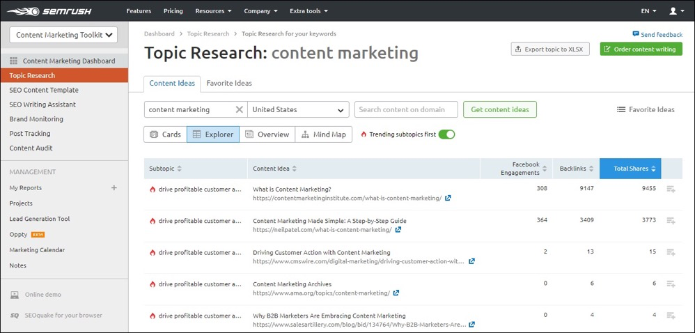Click the Search content on domain field
The image size is (695, 333).
click(x=406, y=109)
